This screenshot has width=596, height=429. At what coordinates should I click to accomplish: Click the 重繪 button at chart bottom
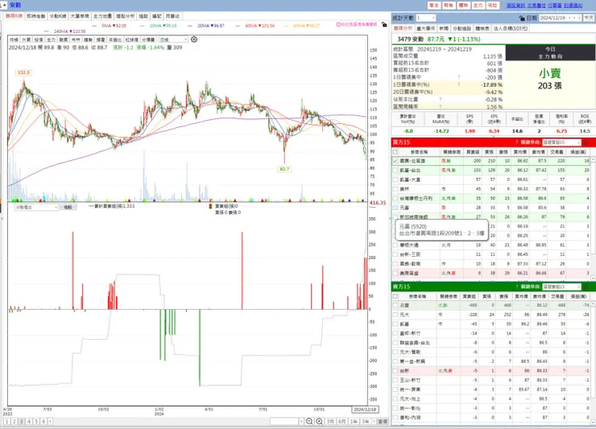[x=383, y=421]
